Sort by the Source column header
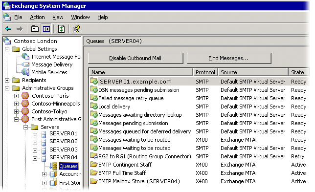 point(253,72)
